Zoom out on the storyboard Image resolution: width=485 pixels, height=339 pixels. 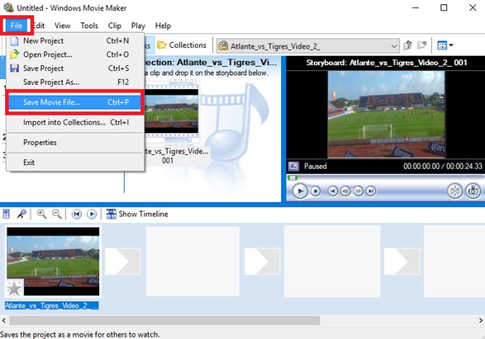(x=57, y=214)
